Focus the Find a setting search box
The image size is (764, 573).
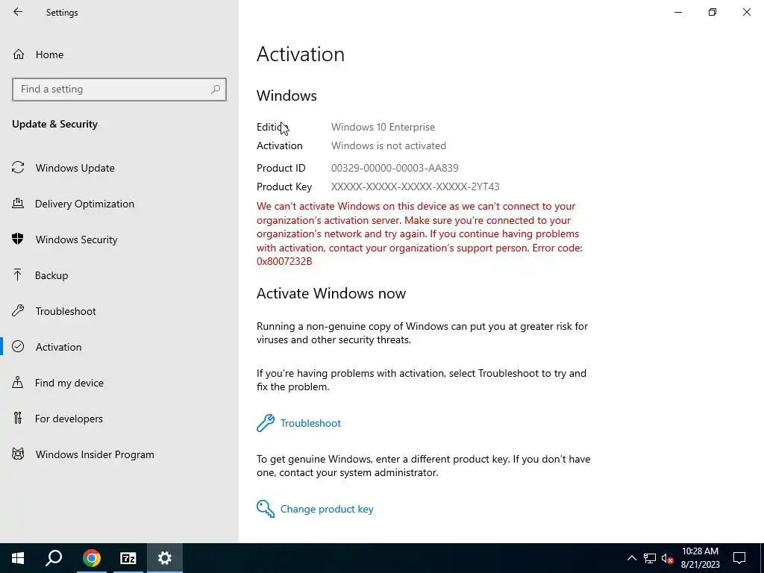tap(119, 90)
